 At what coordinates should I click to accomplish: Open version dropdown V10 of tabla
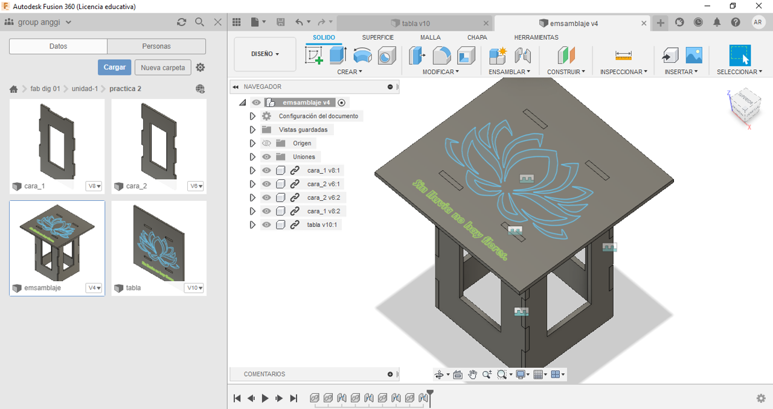pyautogui.click(x=194, y=288)
